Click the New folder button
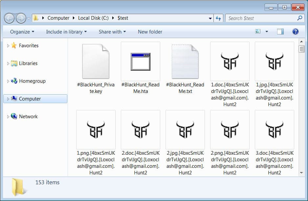This screenshot has width=308, height=201. tap(150, 32)
